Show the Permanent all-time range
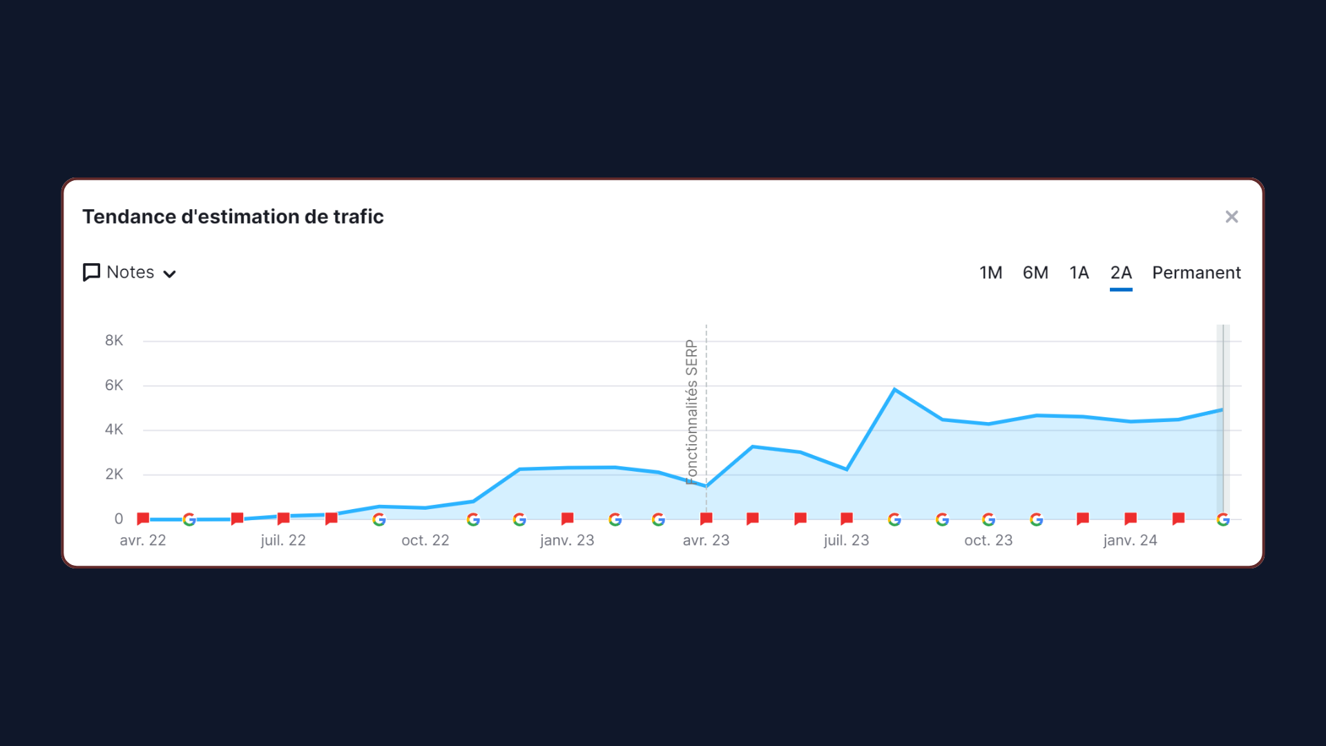 pos(1196,273)
